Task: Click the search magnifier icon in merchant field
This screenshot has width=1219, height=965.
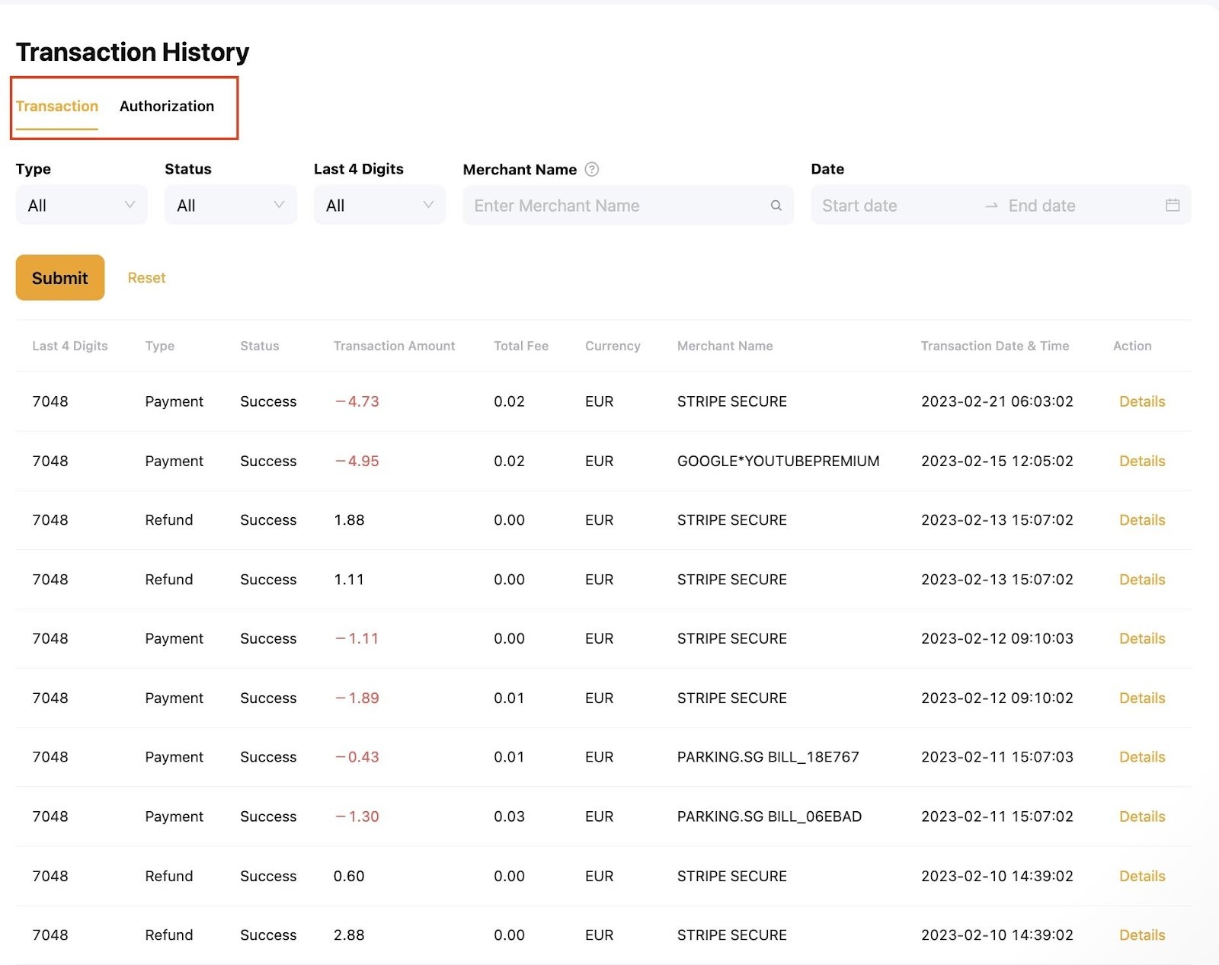Action: [776, 206]
